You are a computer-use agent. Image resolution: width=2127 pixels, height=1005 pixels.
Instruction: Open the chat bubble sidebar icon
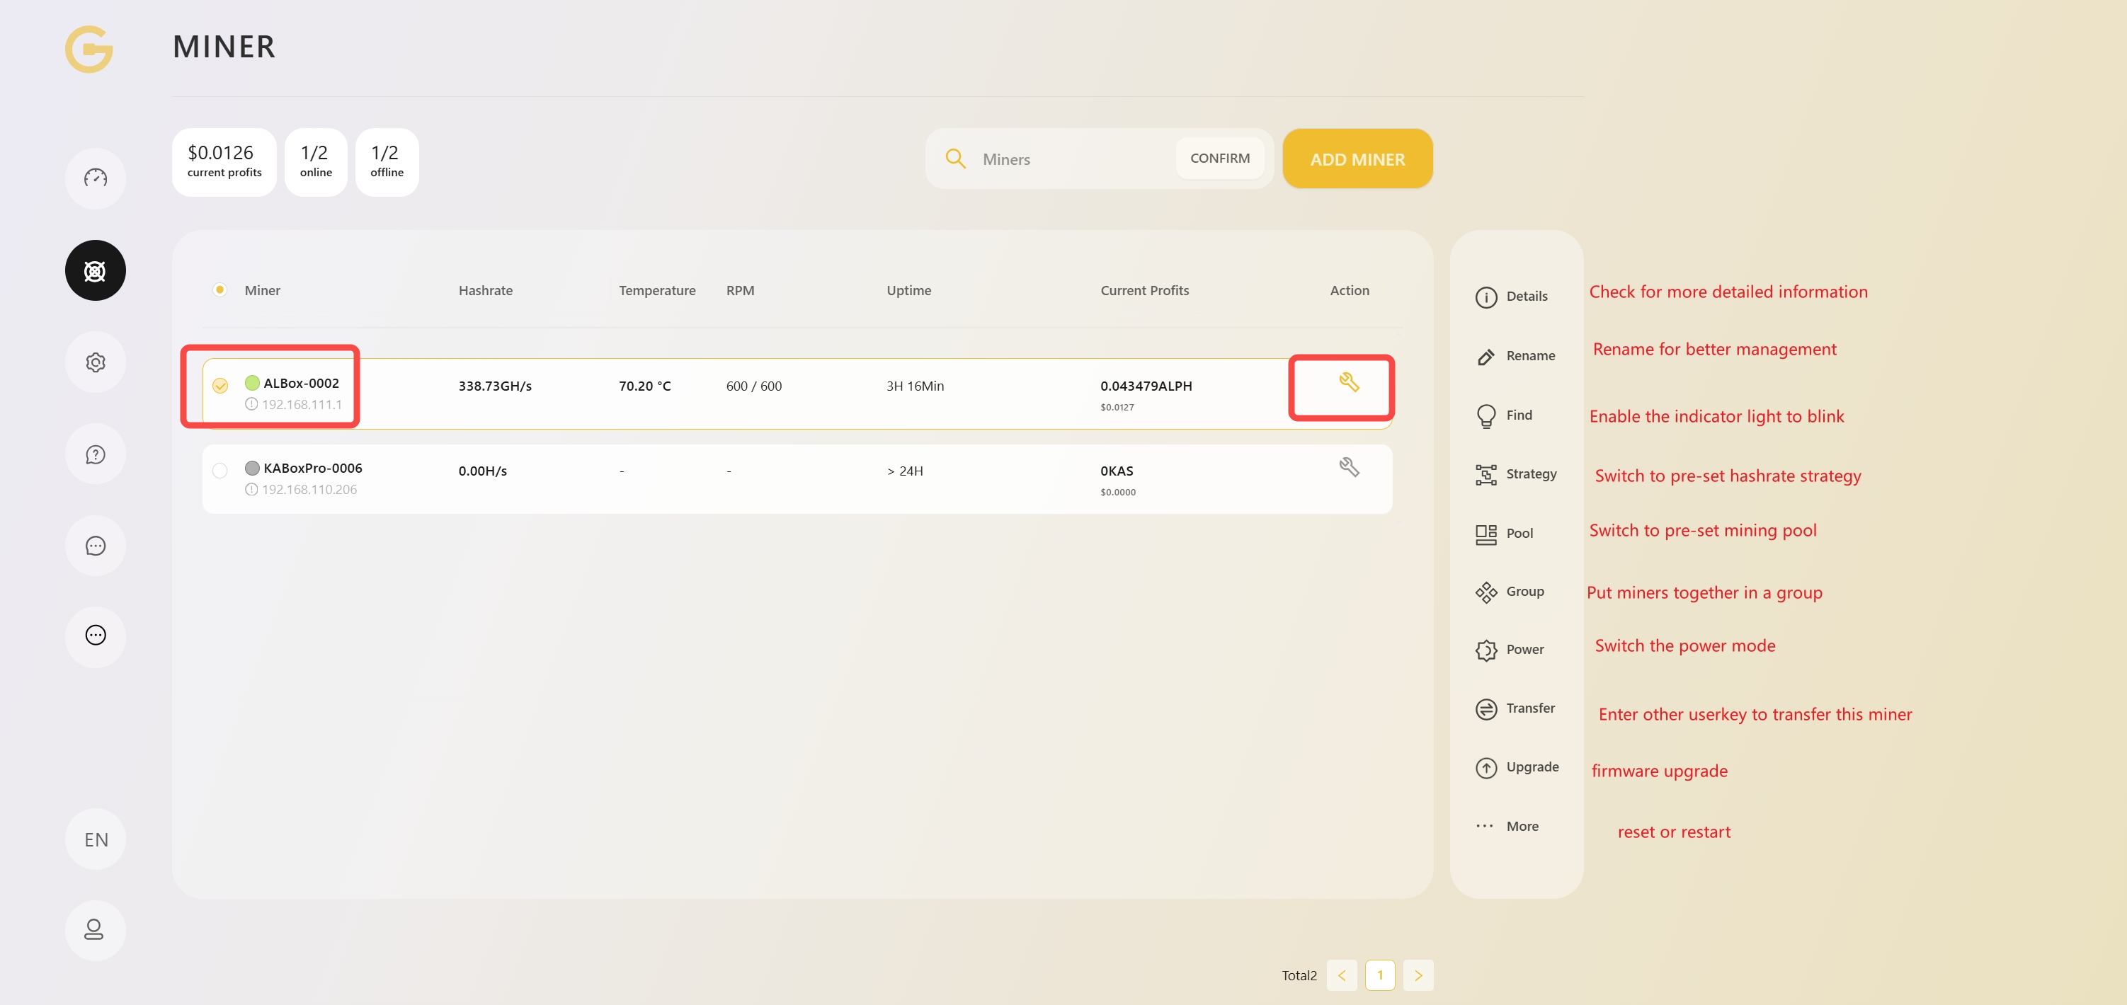tap(96, 546)
